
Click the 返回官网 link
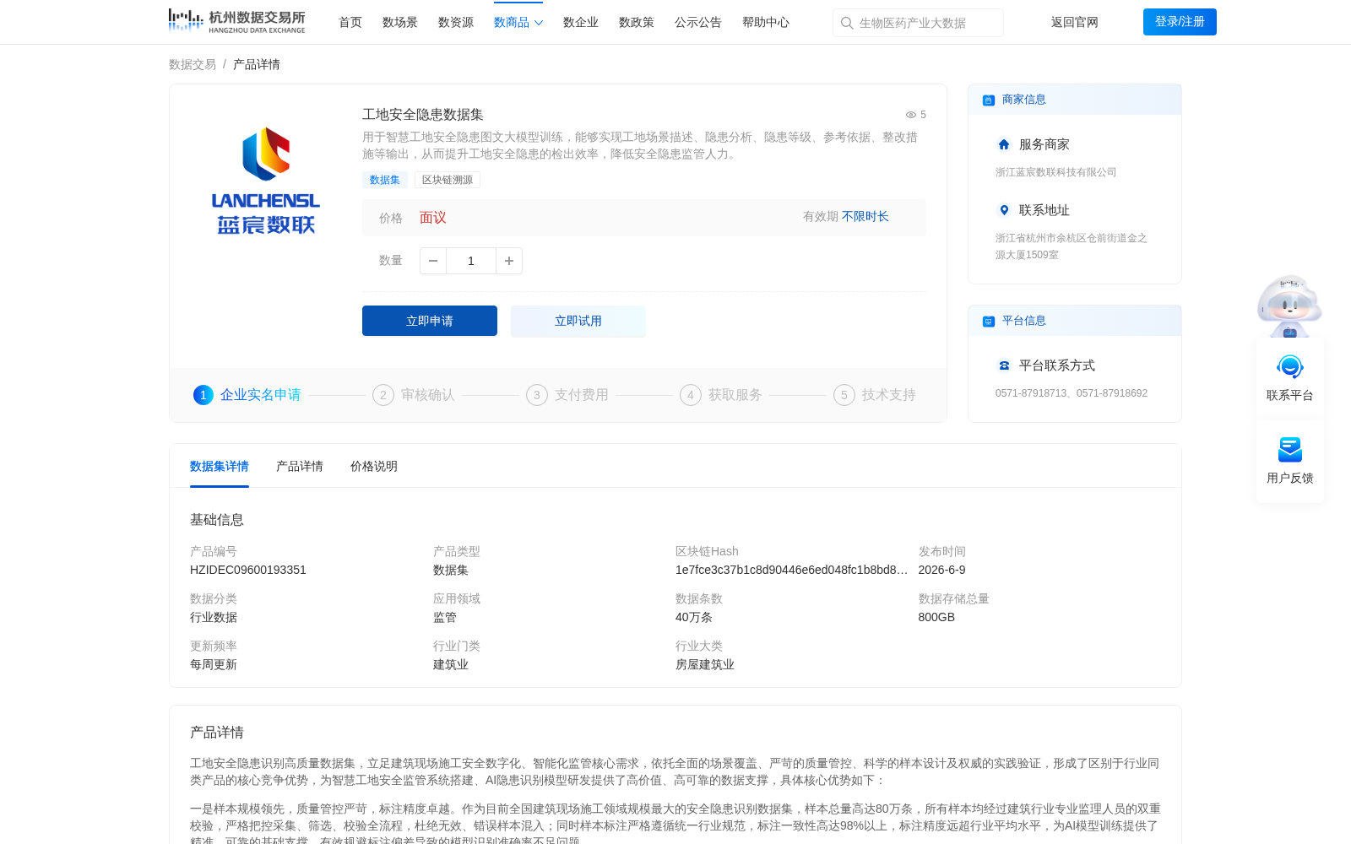click(1075, 23)
